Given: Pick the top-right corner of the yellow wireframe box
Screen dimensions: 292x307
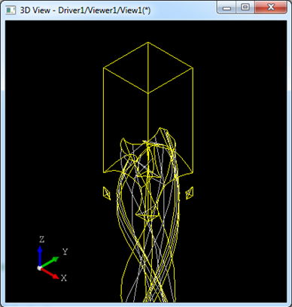Looking at the screenshot, I should 193,68.
